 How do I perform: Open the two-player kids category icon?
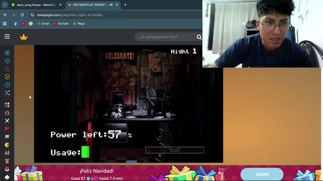[x=7, y=153]
